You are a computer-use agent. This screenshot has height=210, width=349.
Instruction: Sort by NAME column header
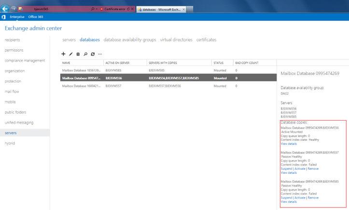(x=82, y=63)
